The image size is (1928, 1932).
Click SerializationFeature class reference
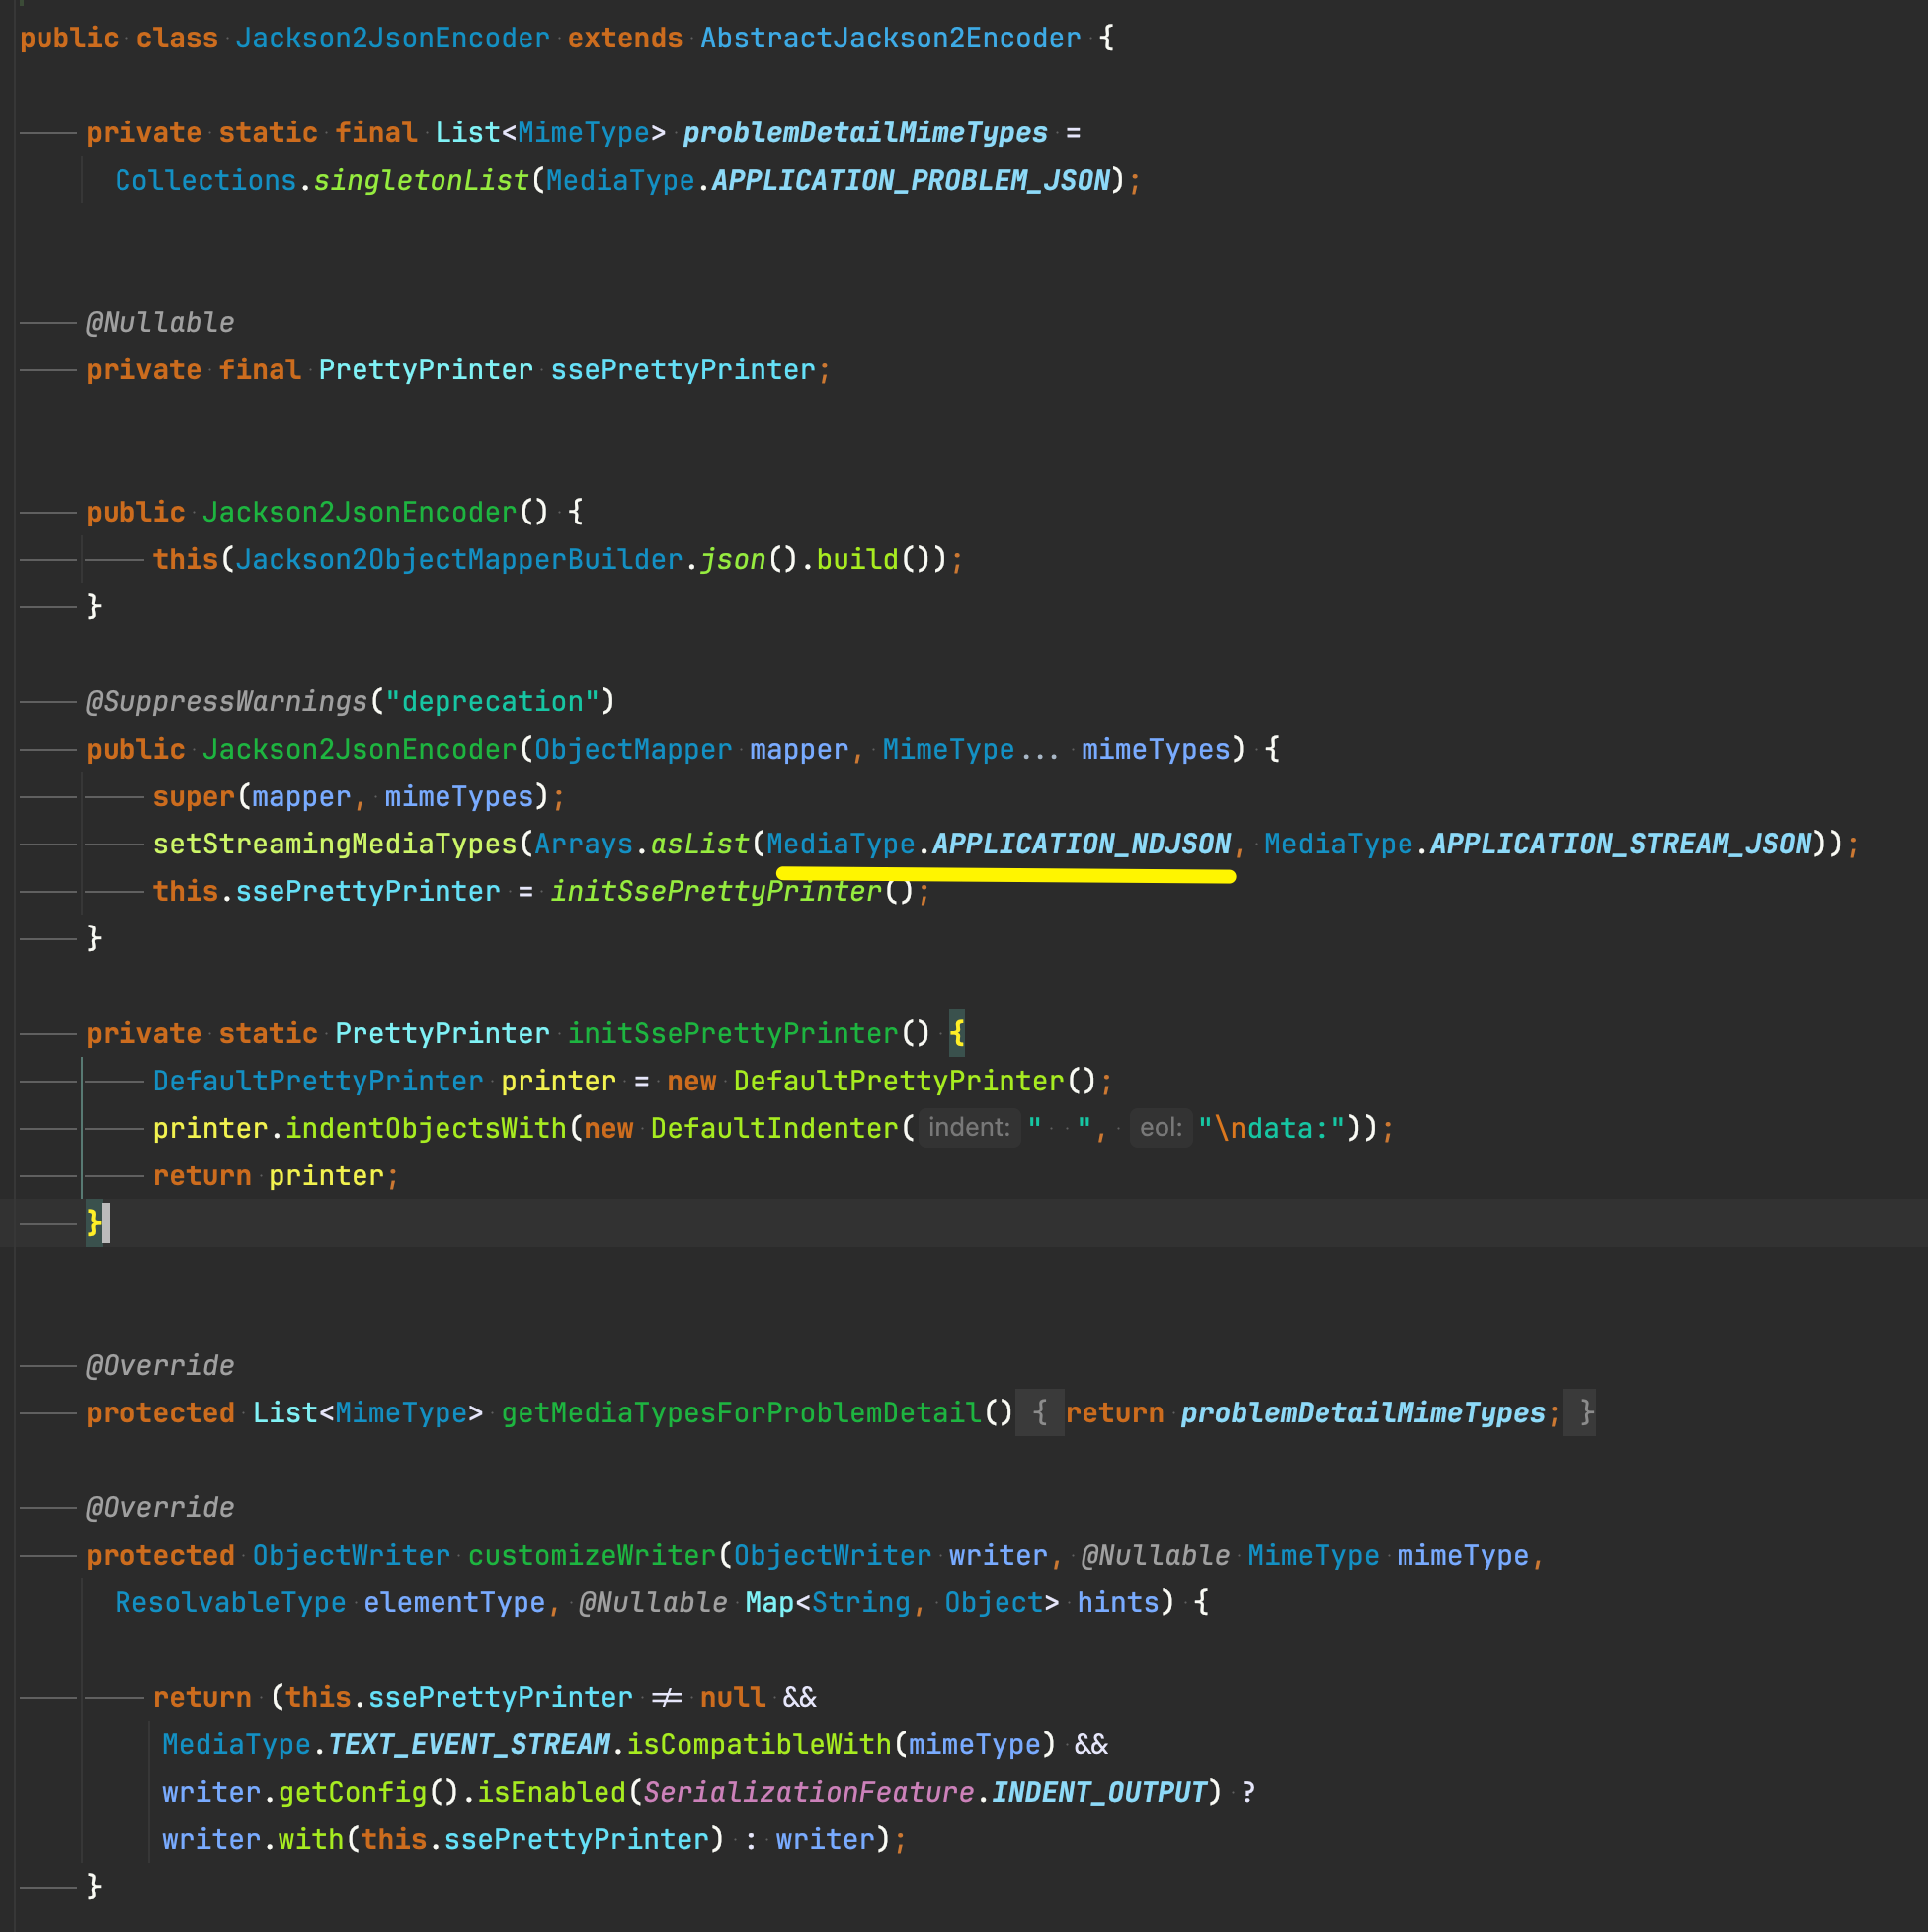click(x=808, y=1792)
